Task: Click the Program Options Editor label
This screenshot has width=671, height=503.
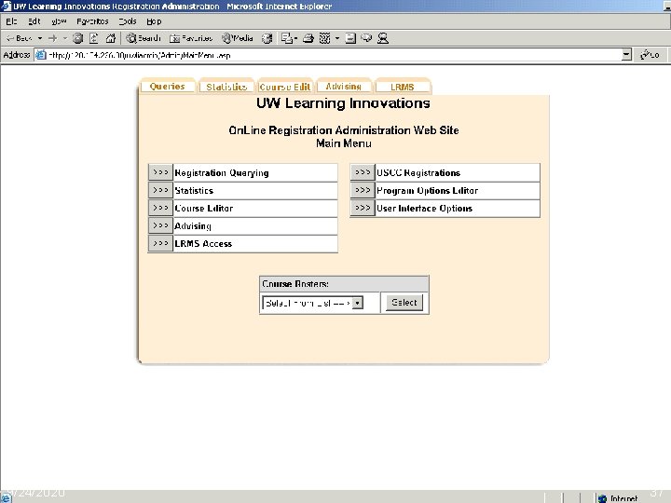Action: click(427, 191)
